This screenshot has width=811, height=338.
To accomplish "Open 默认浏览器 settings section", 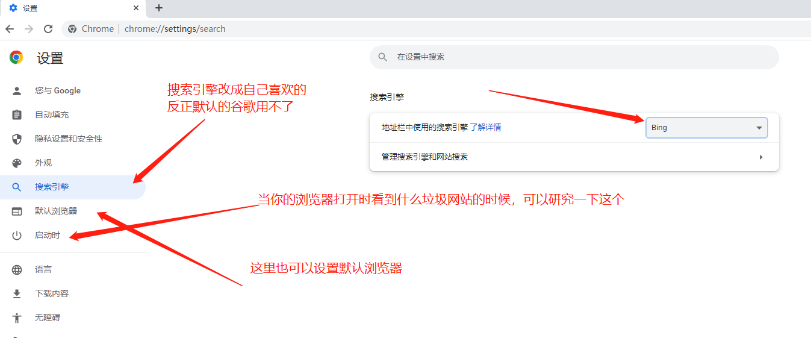I will pos(56,211).
